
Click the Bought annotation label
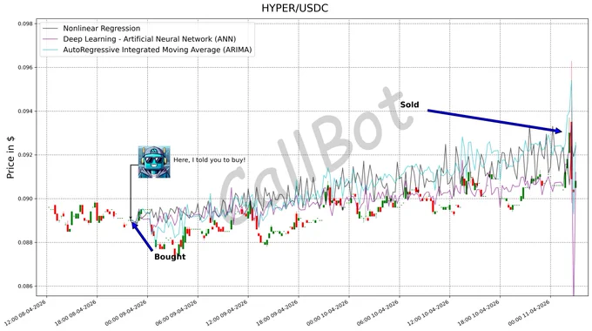(170, 257)
